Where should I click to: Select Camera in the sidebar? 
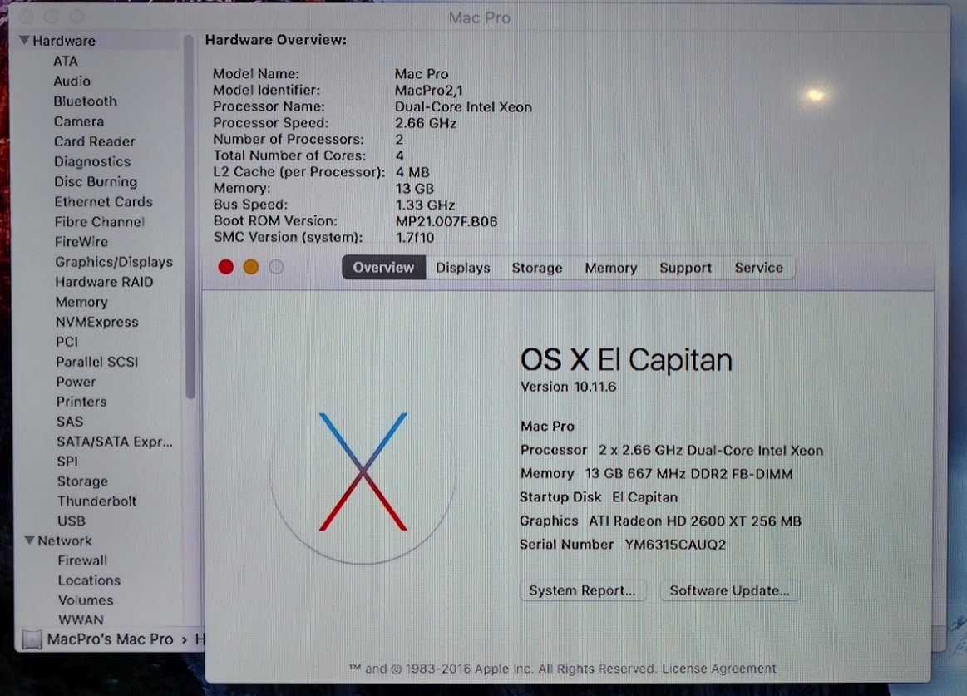pyautogui.click(x=78, y=121)
